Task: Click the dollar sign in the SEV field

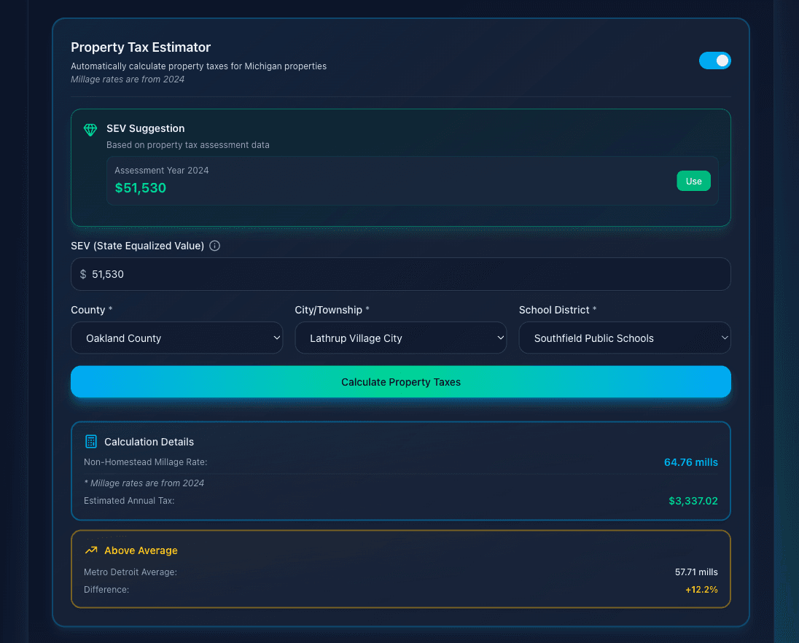Action: (x=83, y=274)
